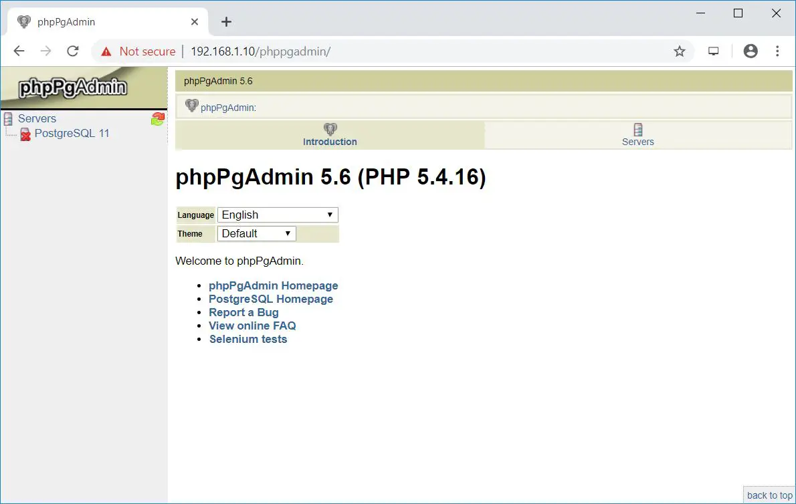Click the Welcome to phpPgAdmin text

239,261
